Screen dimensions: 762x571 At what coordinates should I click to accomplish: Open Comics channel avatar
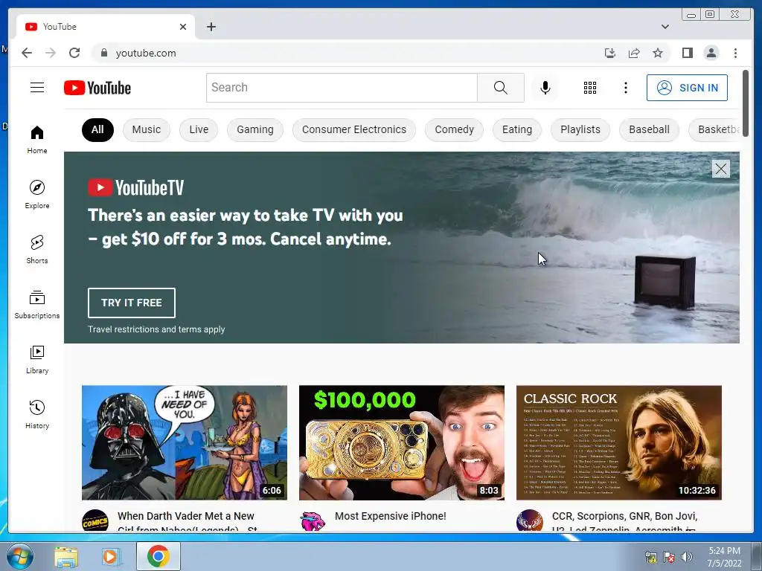click(x=95, y=520)
